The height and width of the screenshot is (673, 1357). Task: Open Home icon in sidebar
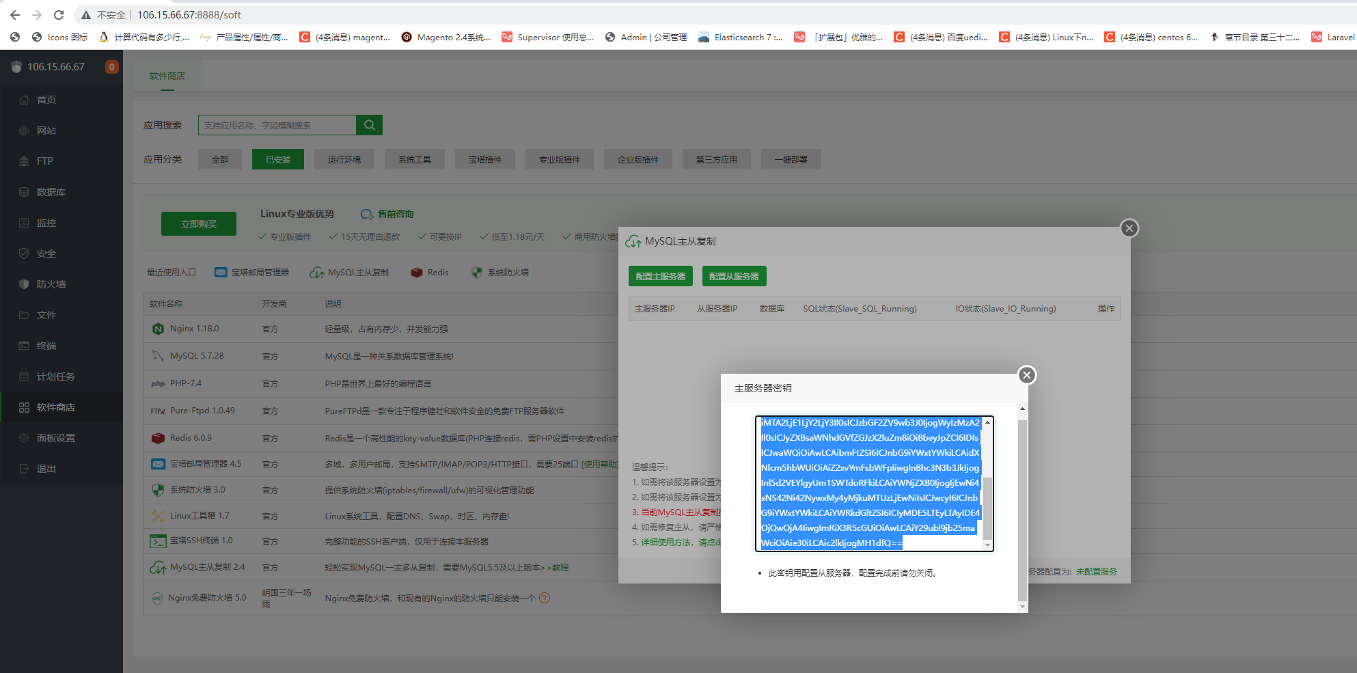tap(24, 100)
